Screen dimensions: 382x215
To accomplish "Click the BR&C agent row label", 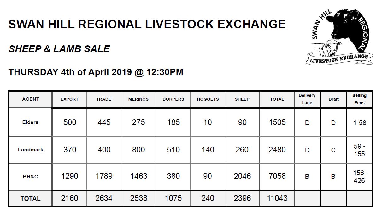I will click(x=31, y=176).
